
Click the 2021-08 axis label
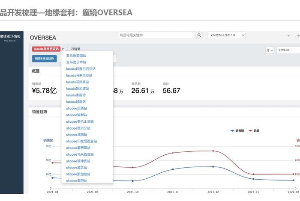pyautogui.click(x=52, y=192)
